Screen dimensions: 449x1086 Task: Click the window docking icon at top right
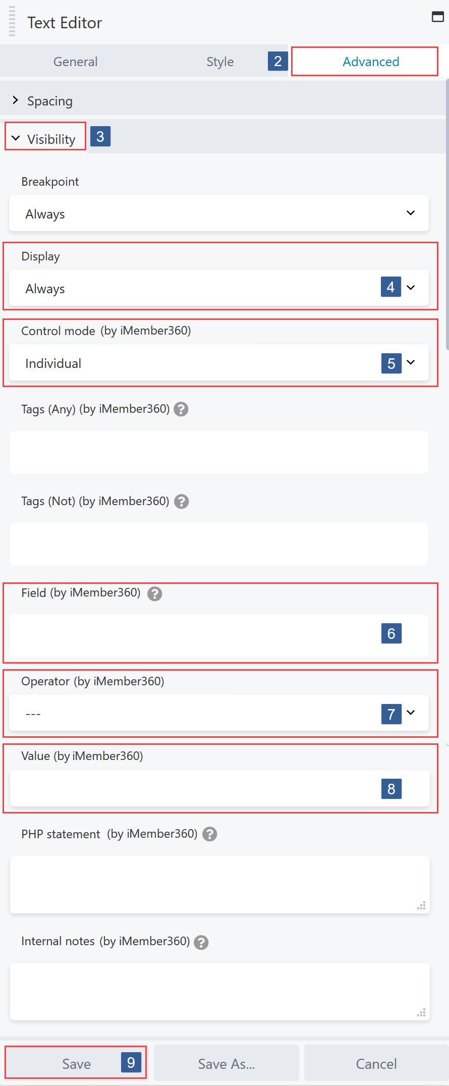[x=437, y=17]
